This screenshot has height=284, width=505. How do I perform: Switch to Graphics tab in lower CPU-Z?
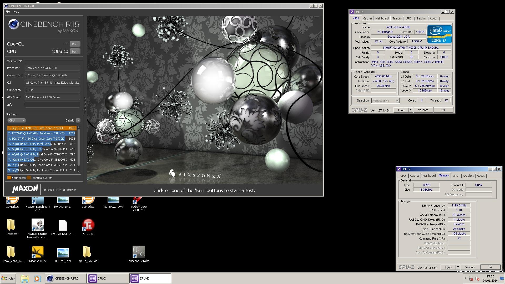click(x=468, y=176)
